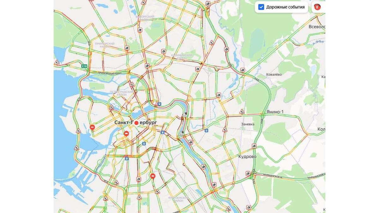Click the accident icon near Кудрово
This screenshot has width=379, height=213.
click(254, 146)
